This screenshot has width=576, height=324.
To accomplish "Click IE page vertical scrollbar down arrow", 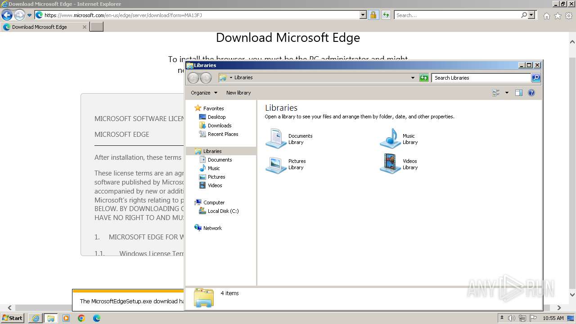I will click(572, 295).
